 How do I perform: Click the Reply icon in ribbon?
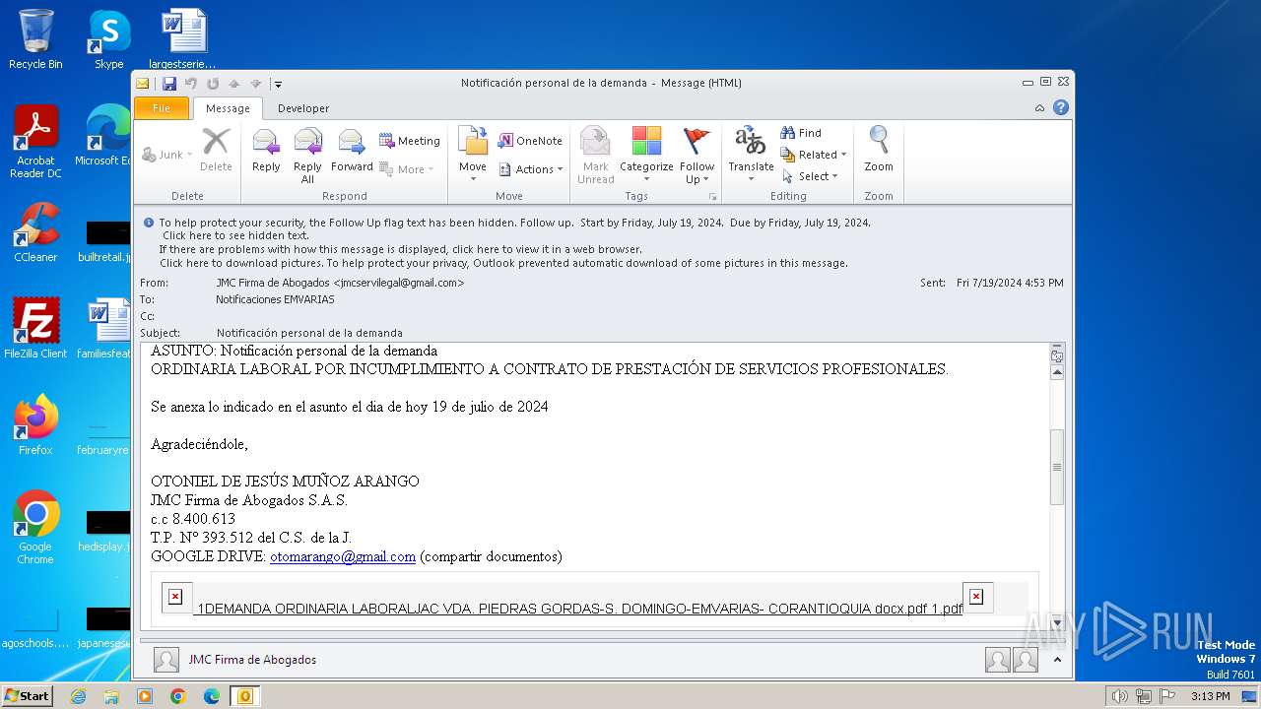click(x=266, y=151)
